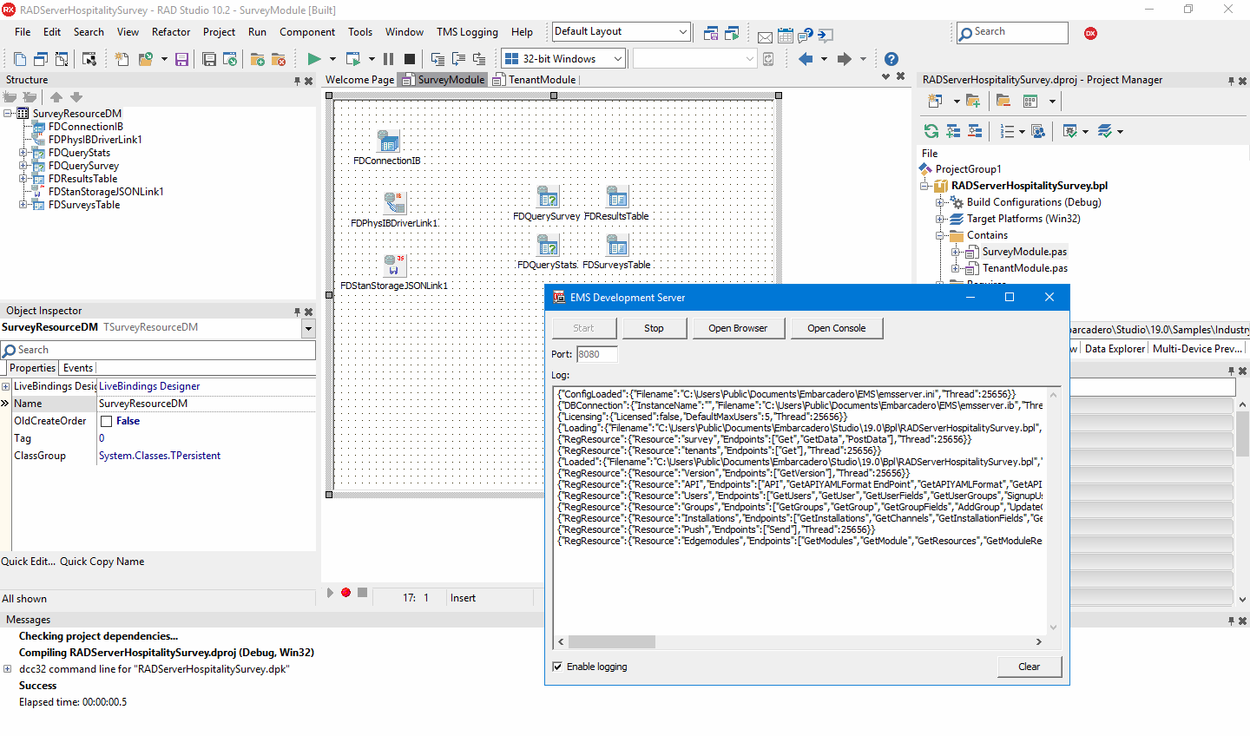Click the Quick Copy Name link

coord(102,562)
